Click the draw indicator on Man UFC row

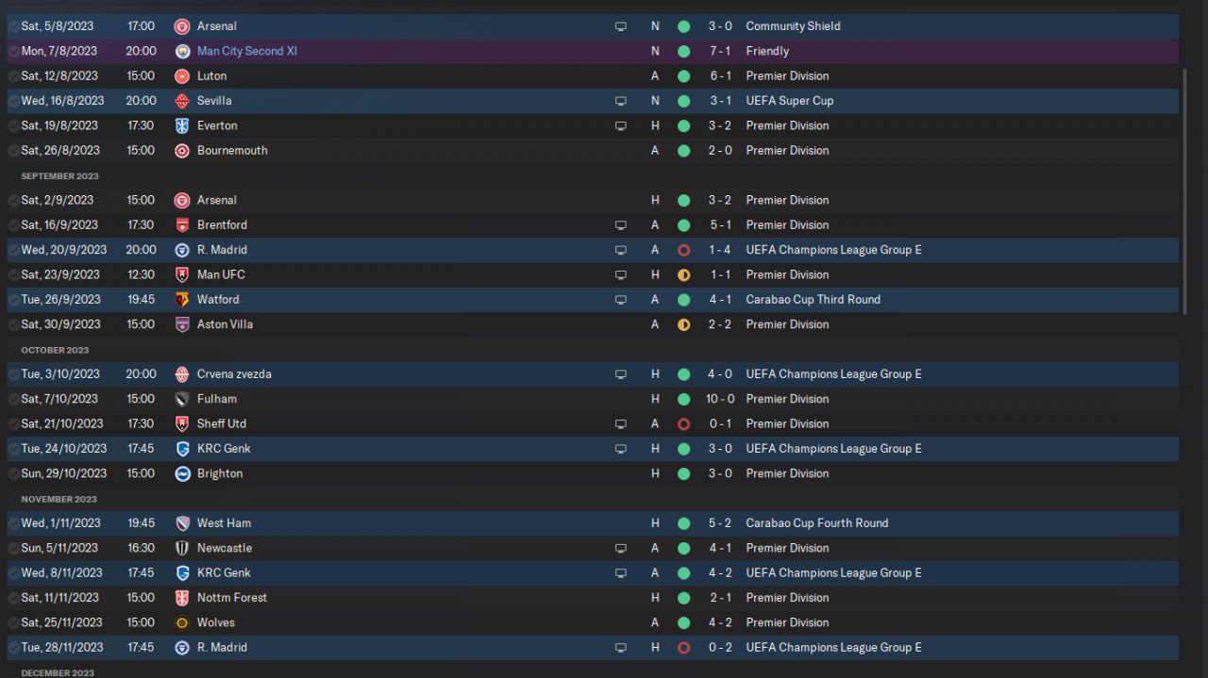(x=683, y=274)
